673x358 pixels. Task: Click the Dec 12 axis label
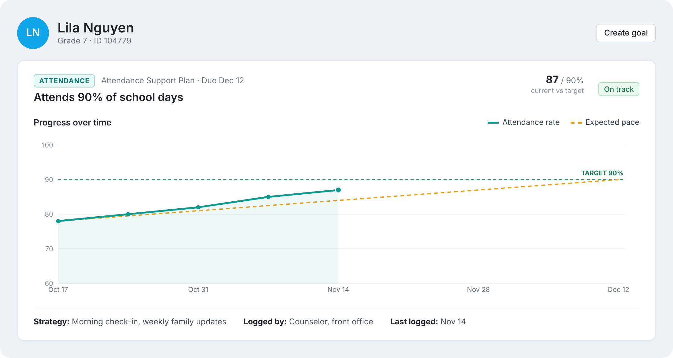[618, 289]
